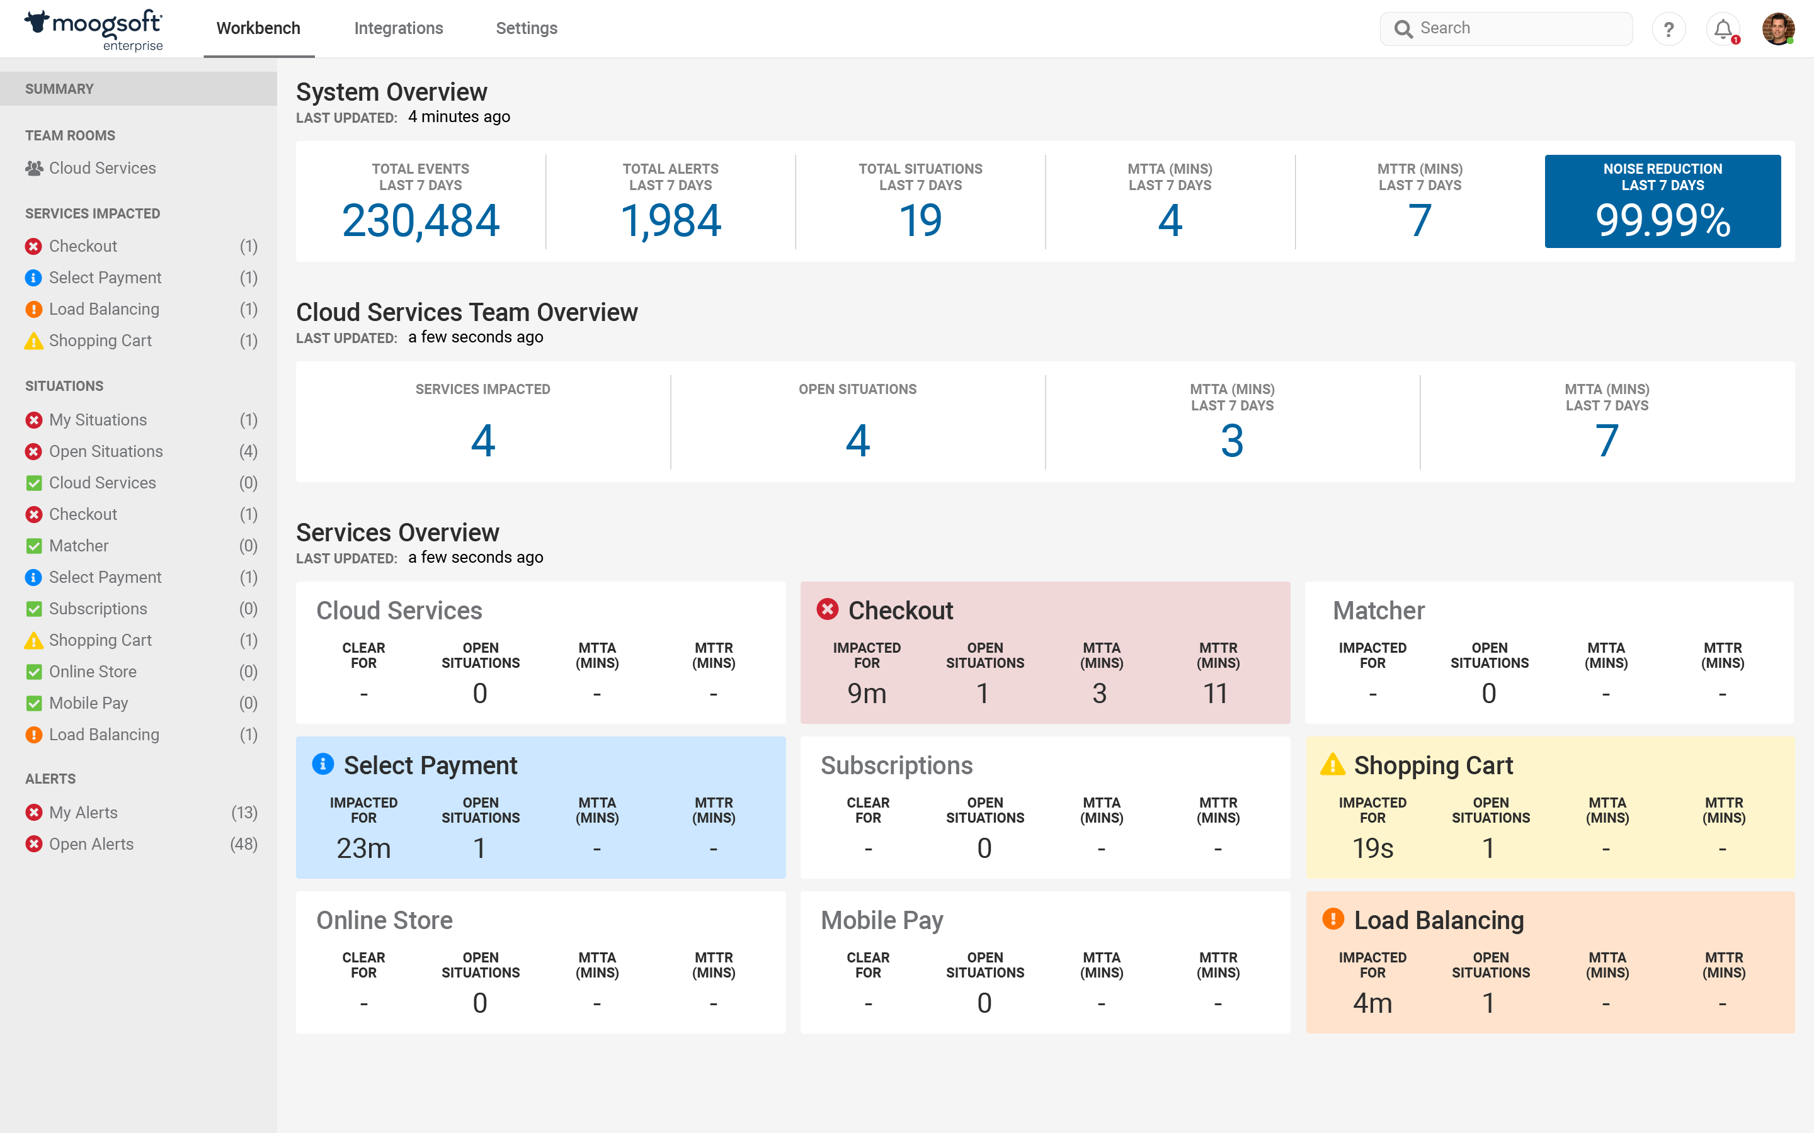The width and height of the screenshot is (1814, 1133).
Task: Click the orange alert icon on Load Balancing card
Action: pos(1333,919)
